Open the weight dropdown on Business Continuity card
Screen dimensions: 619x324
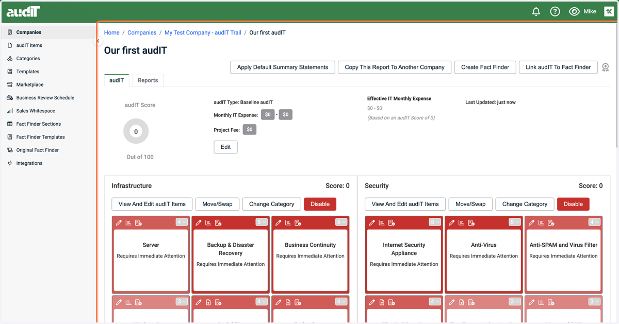pyautogui.click(x=341, y=222)
